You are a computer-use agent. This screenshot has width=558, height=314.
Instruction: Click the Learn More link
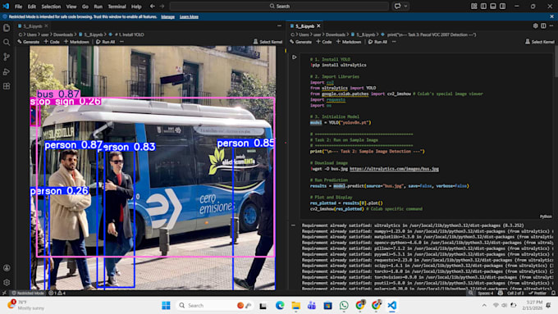[x=189, y=16]
